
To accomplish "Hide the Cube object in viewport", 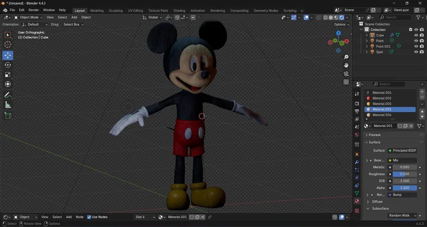I will pos(416,35).
